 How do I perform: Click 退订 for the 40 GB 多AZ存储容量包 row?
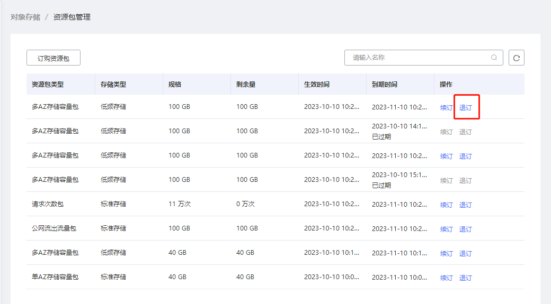(466, 253)
